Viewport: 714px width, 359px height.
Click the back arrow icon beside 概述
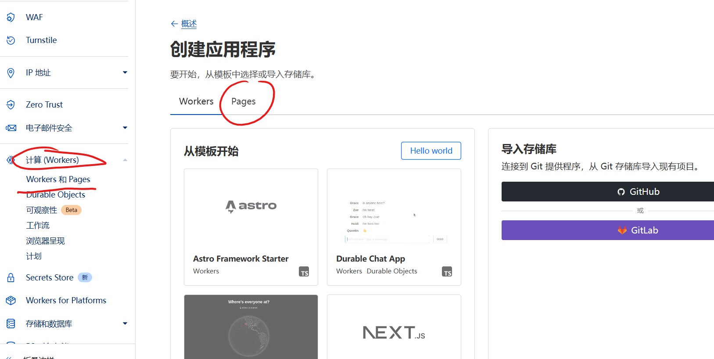[174, 24]
